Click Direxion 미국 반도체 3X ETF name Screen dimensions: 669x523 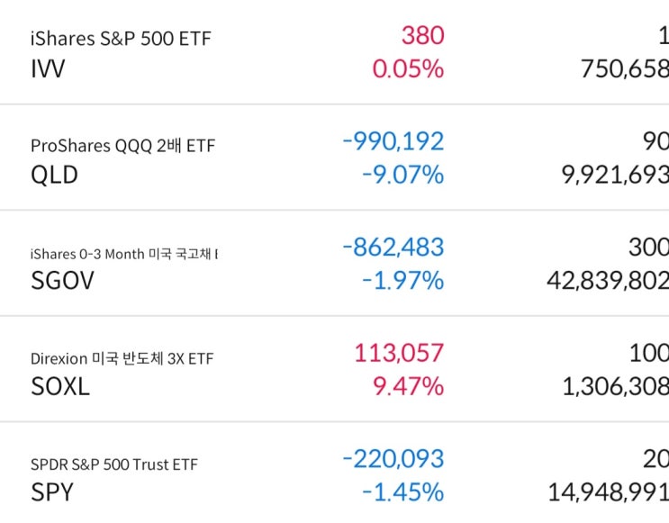tap(122, 358)
